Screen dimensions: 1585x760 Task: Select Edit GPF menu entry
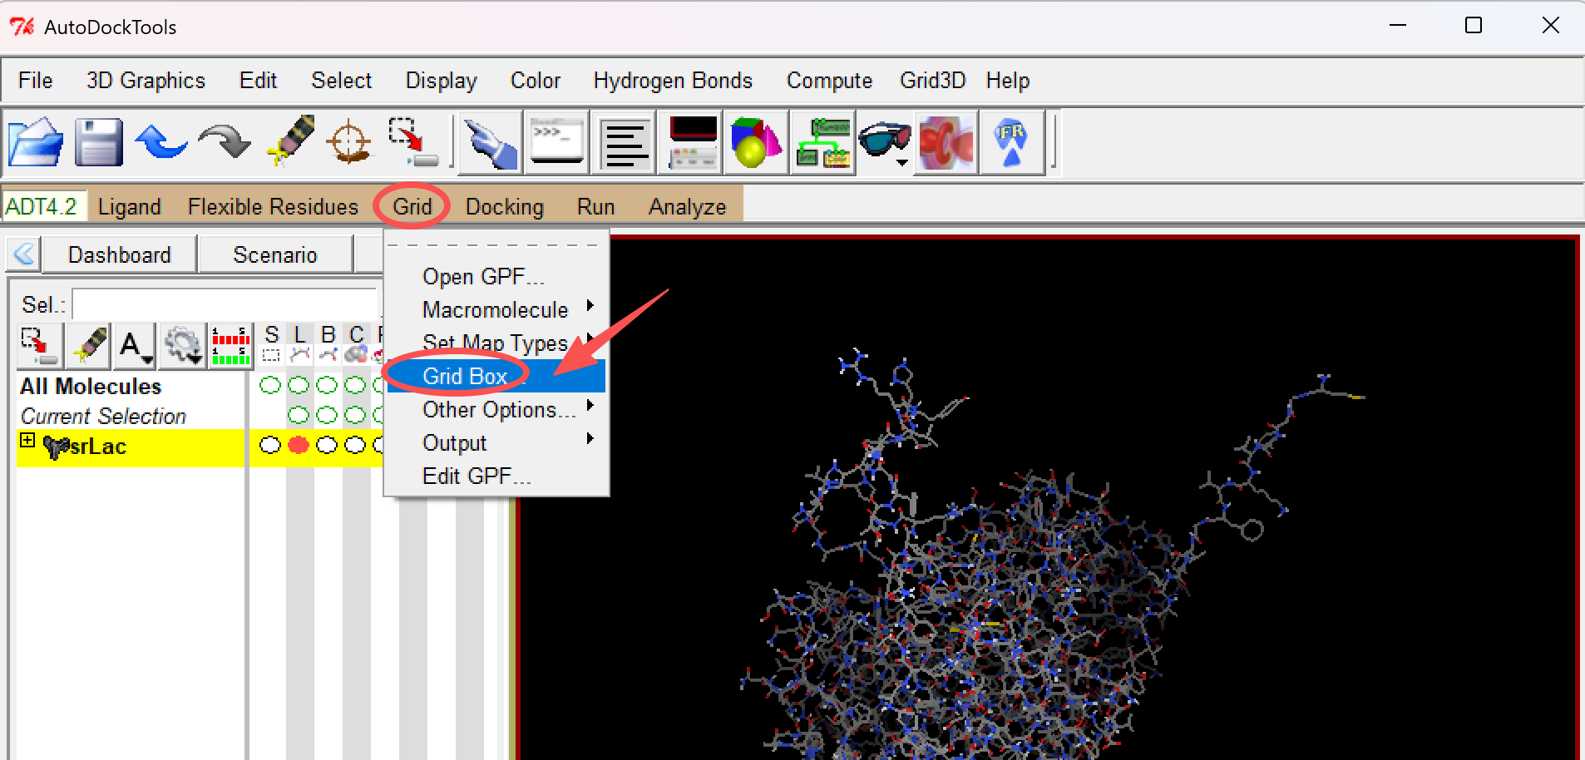pyautogui.click(x=497, y=476)
